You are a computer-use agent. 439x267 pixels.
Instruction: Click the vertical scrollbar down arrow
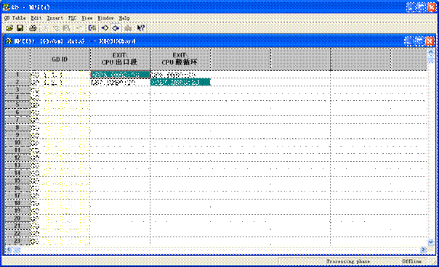tap(431, 242)
